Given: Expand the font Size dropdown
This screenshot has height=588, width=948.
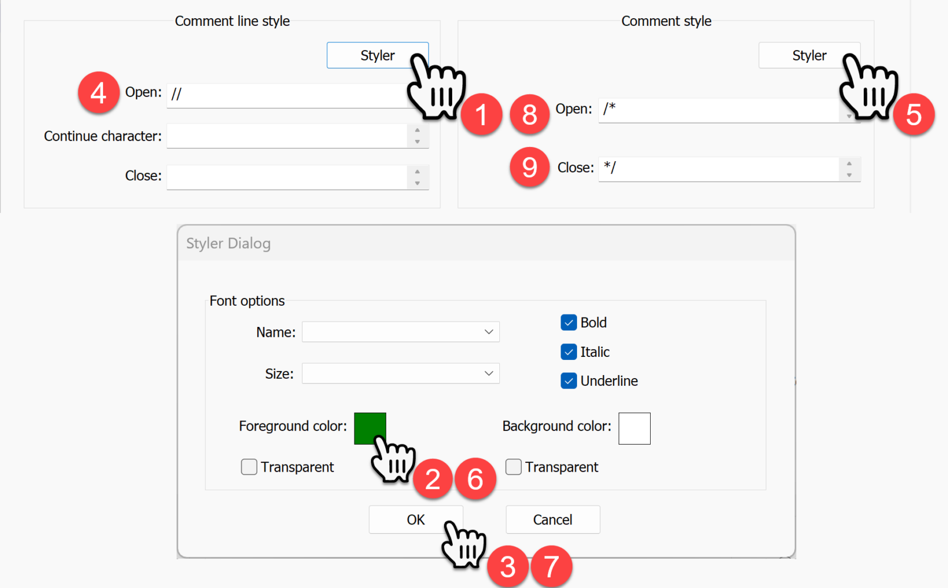Looking at the screenshot, I should point(400,373).
